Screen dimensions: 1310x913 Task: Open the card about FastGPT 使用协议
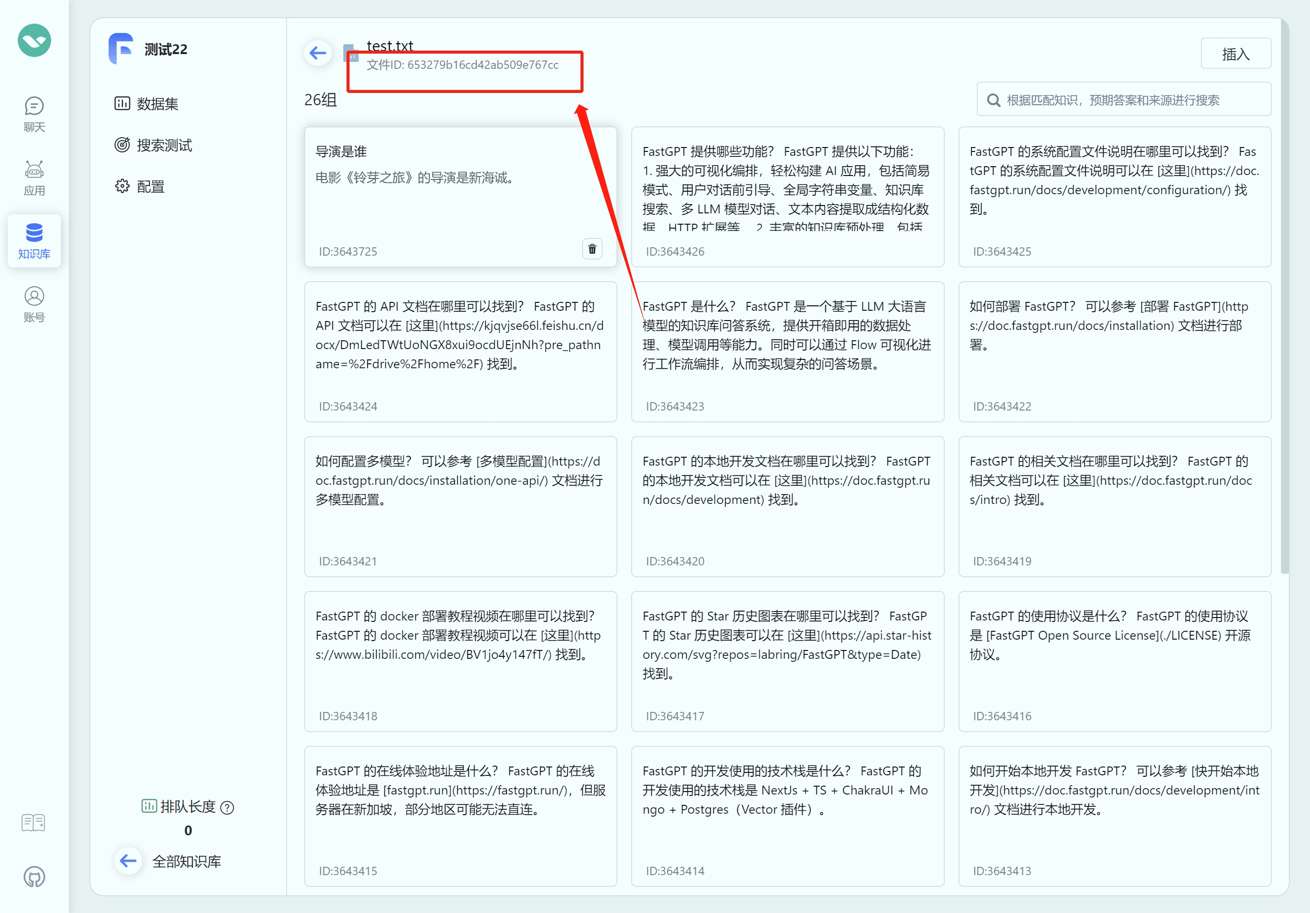(x=1114, y=661)
